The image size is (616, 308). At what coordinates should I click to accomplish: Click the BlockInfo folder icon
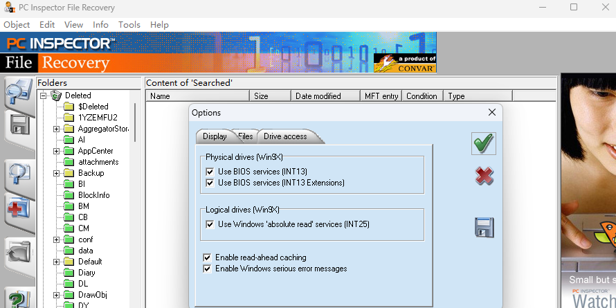[x=69, y=195]
